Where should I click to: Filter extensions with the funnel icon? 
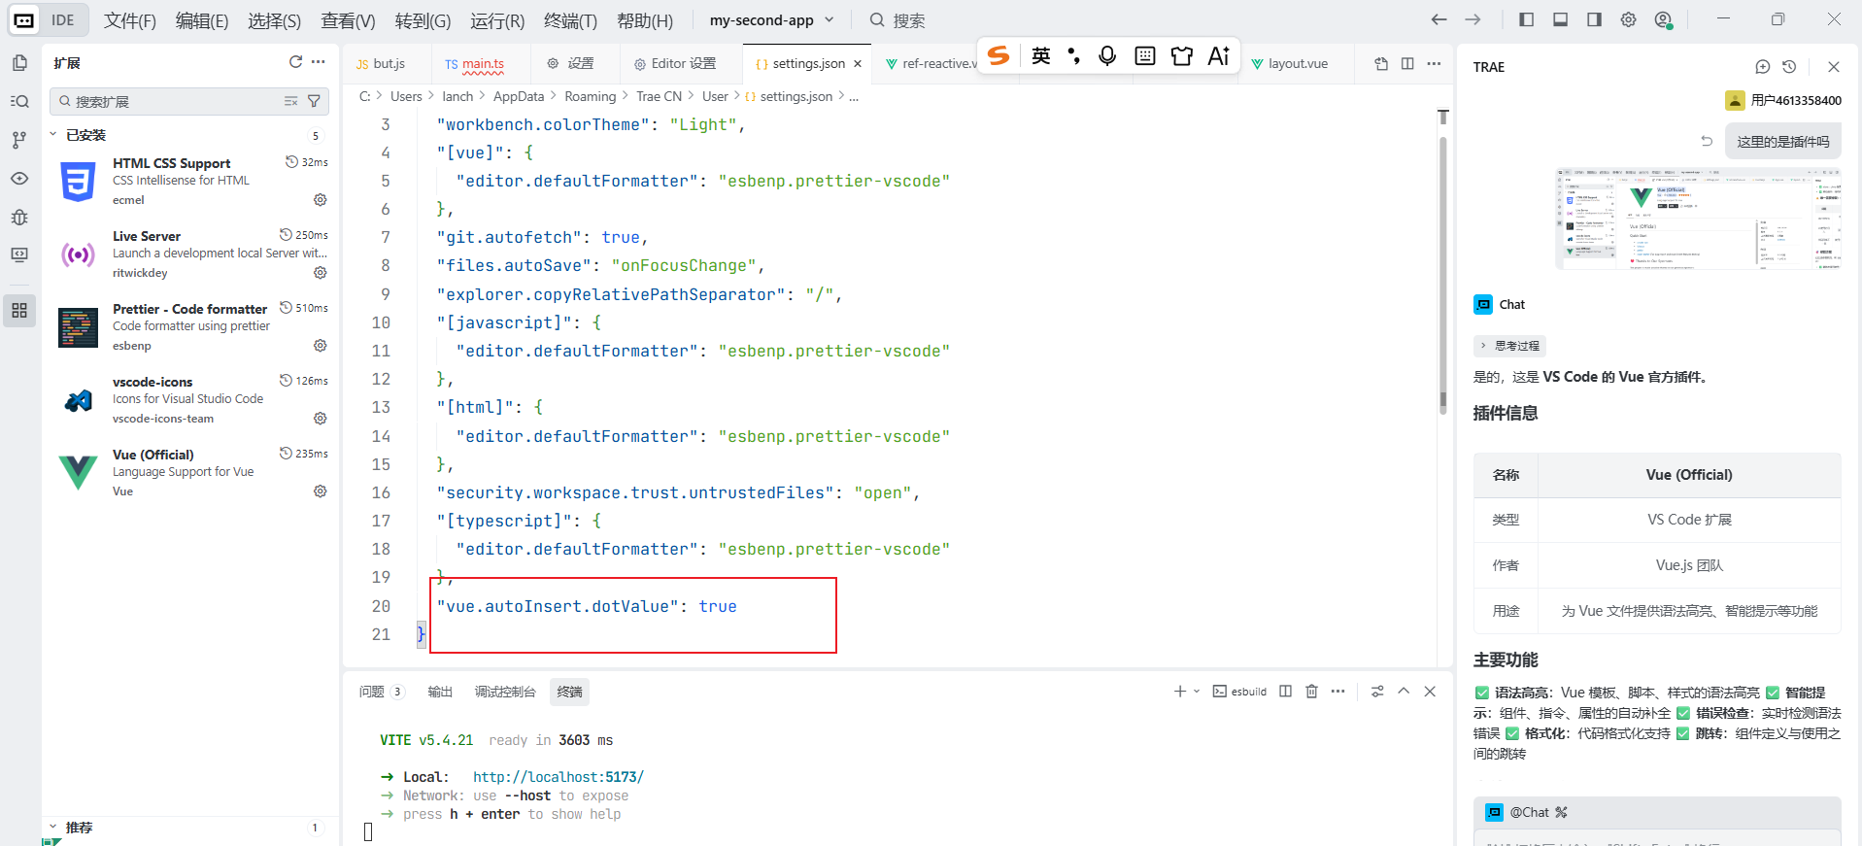314,101
